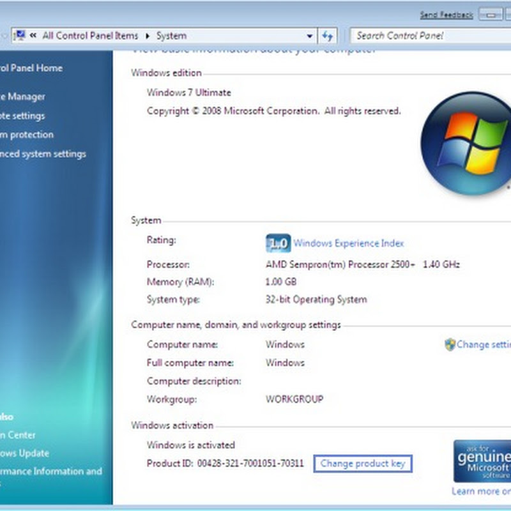511x511 pixels.
Task: Open Windows Experience Index link
Action: pos(348,243)
